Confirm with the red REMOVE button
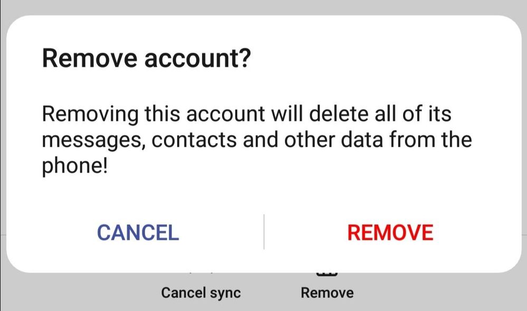The image size is (527, 311). coord(390,232)
